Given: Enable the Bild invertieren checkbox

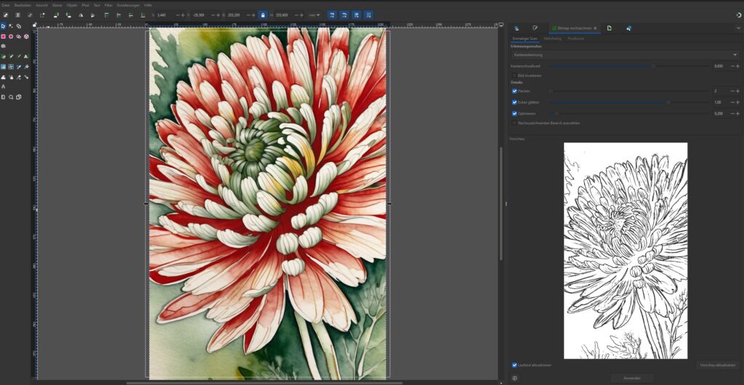Looking at the screenshot, I should point(515,75).
